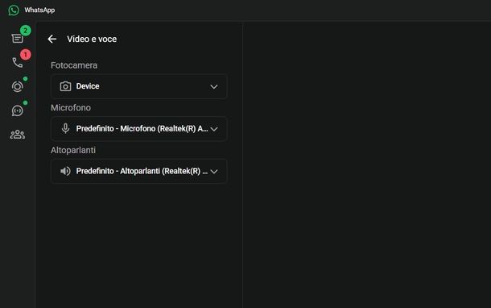Select the 'Device' camera option text
Viewport: 491px width, 308px height.
[88, 86]
